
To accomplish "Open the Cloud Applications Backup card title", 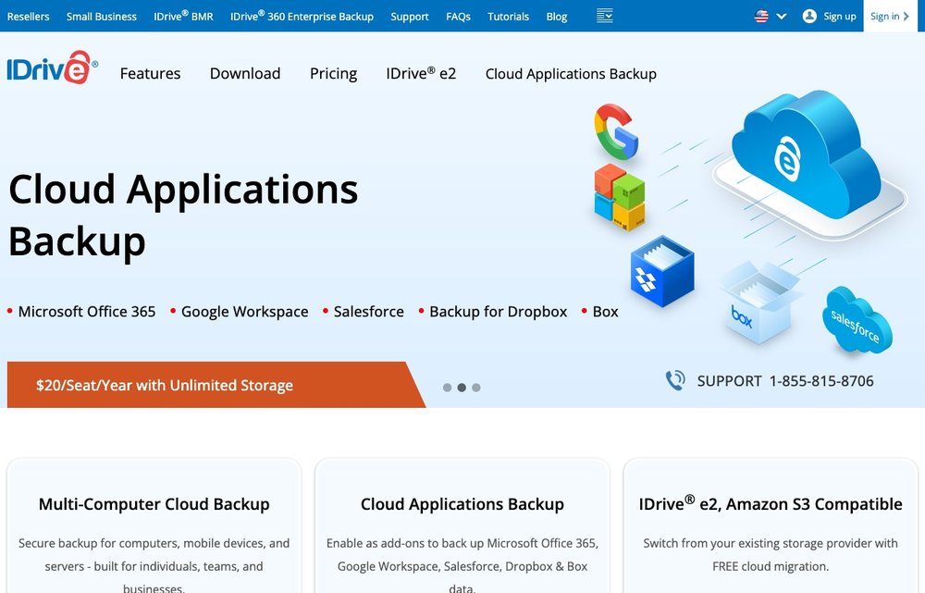I will click(462, 504).
